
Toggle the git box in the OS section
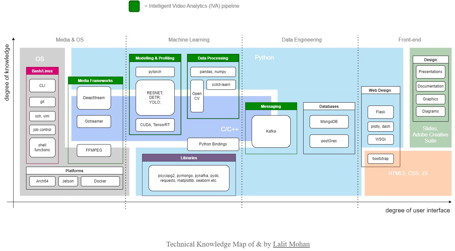click(42, 102)
